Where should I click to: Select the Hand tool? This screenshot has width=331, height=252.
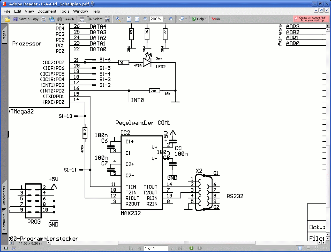[x=82, y=19]
